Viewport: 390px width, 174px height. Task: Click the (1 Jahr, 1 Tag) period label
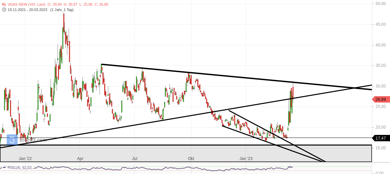pyautogui.click(x=62, y=10)
